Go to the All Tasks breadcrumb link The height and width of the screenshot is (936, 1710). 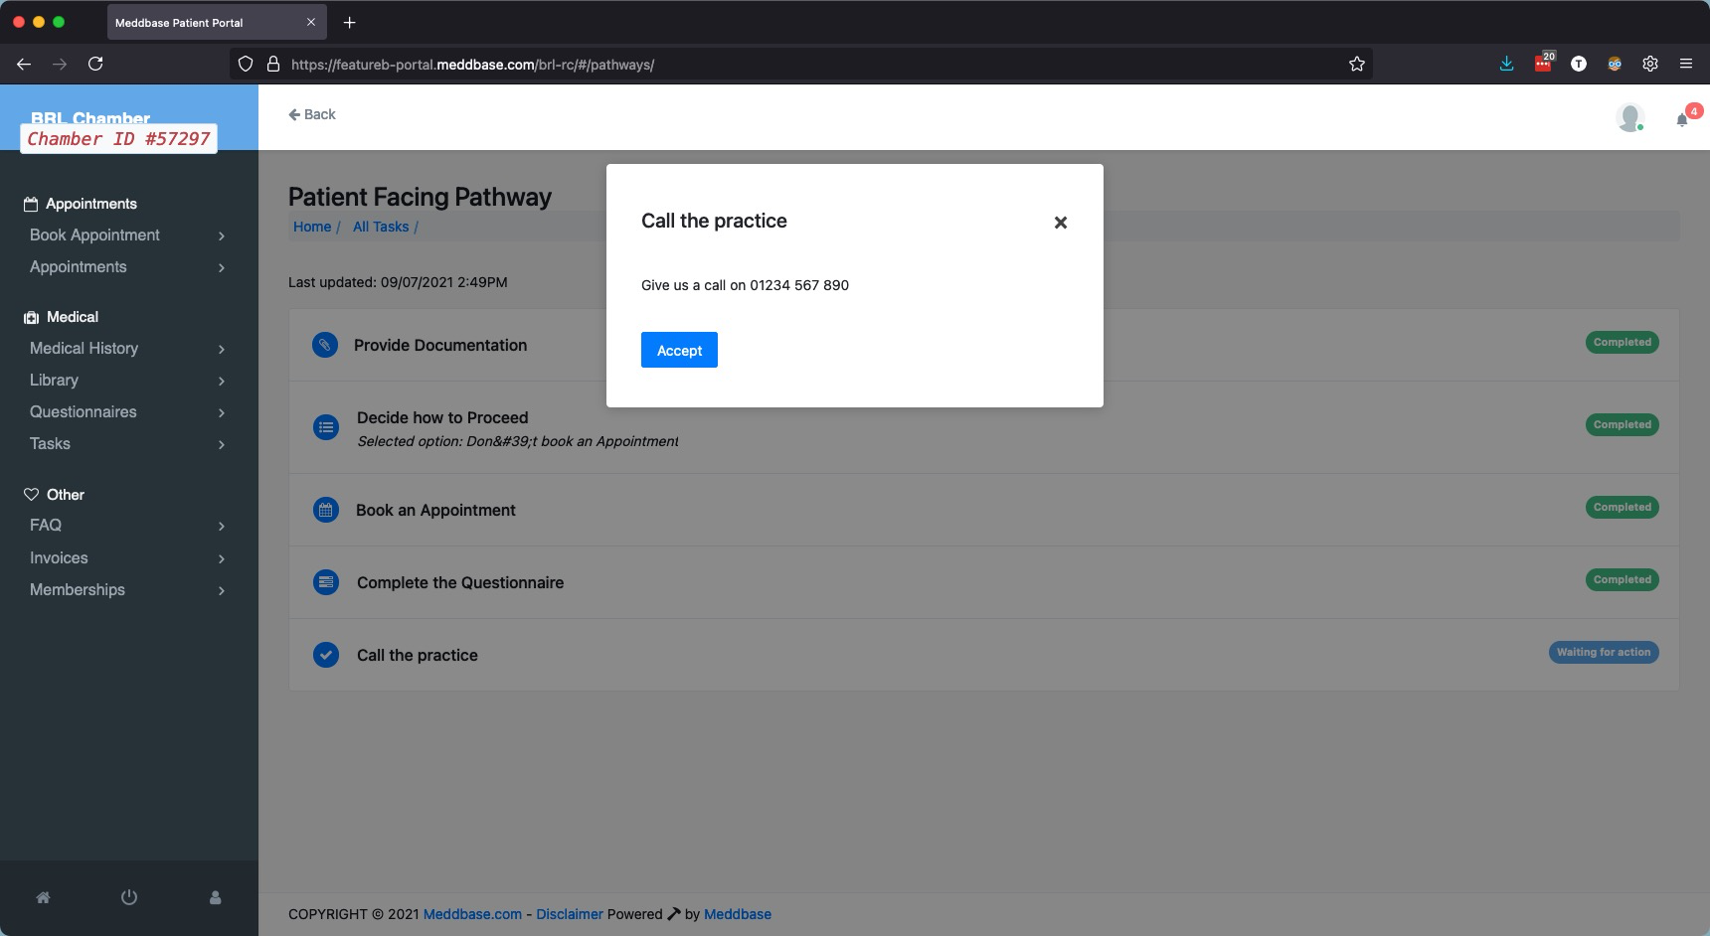click(381, 227)
